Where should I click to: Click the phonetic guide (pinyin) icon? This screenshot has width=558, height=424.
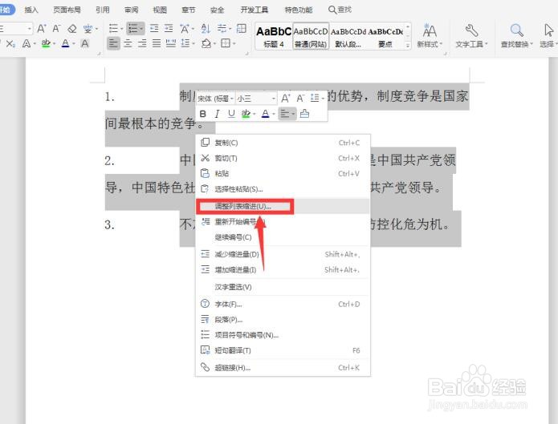coord(88,28)
